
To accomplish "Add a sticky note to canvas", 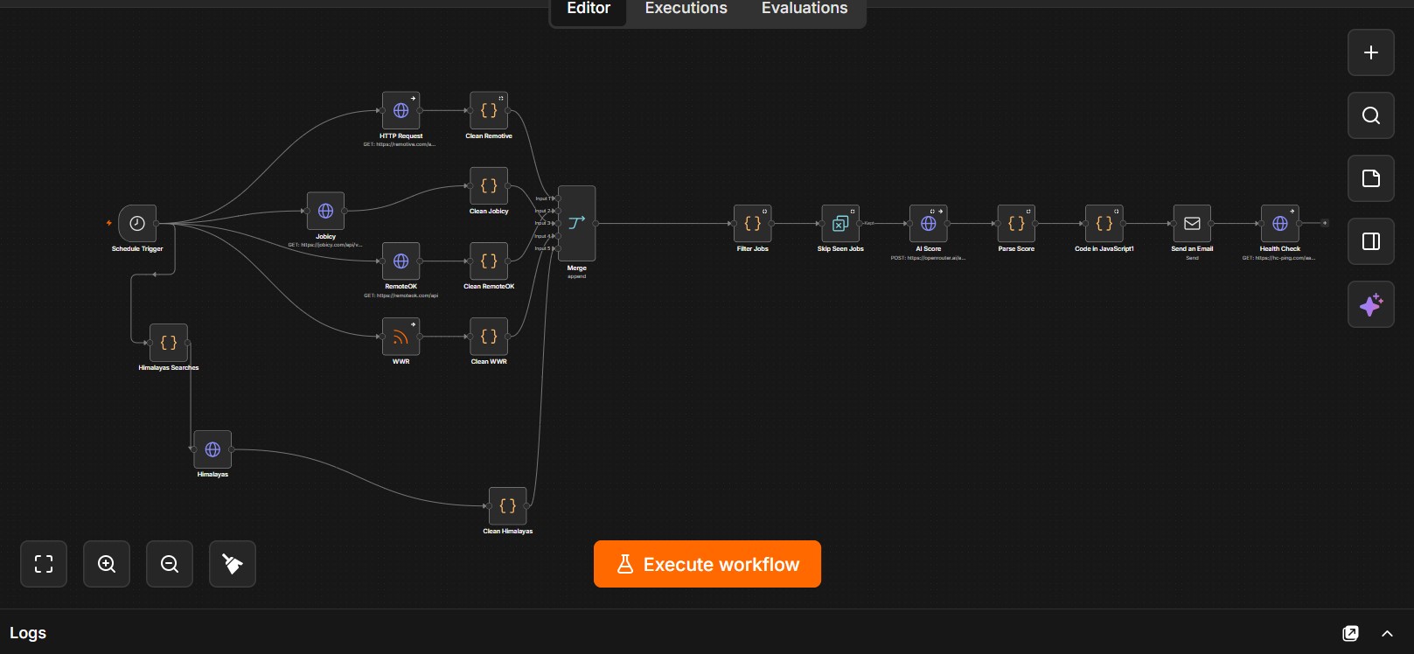I will click(x=1371, y=178).
